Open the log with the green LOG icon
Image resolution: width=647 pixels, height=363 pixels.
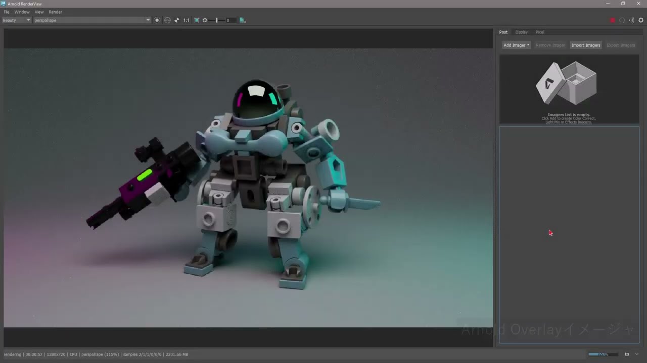(243, 21)
